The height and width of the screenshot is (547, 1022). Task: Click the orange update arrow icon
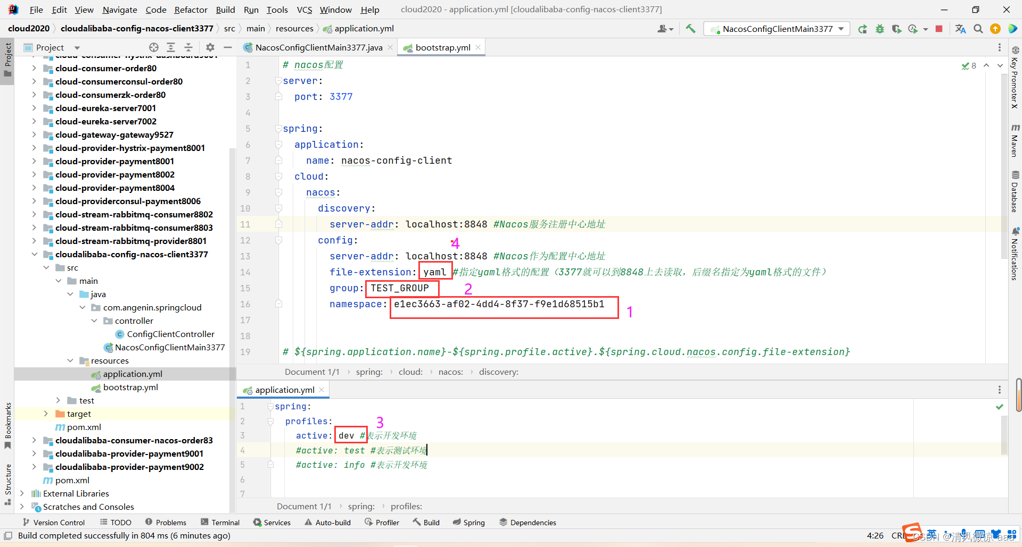point(995,29)
